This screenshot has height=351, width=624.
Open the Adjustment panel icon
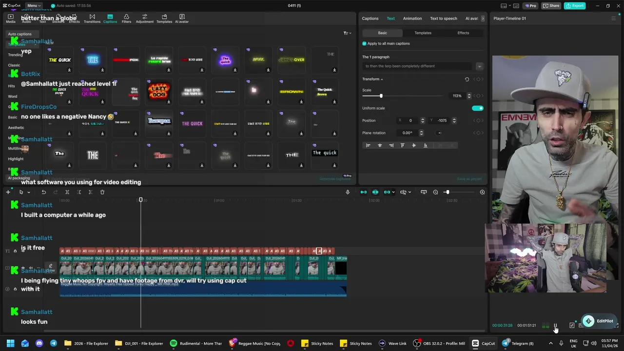tap(144, 19)
